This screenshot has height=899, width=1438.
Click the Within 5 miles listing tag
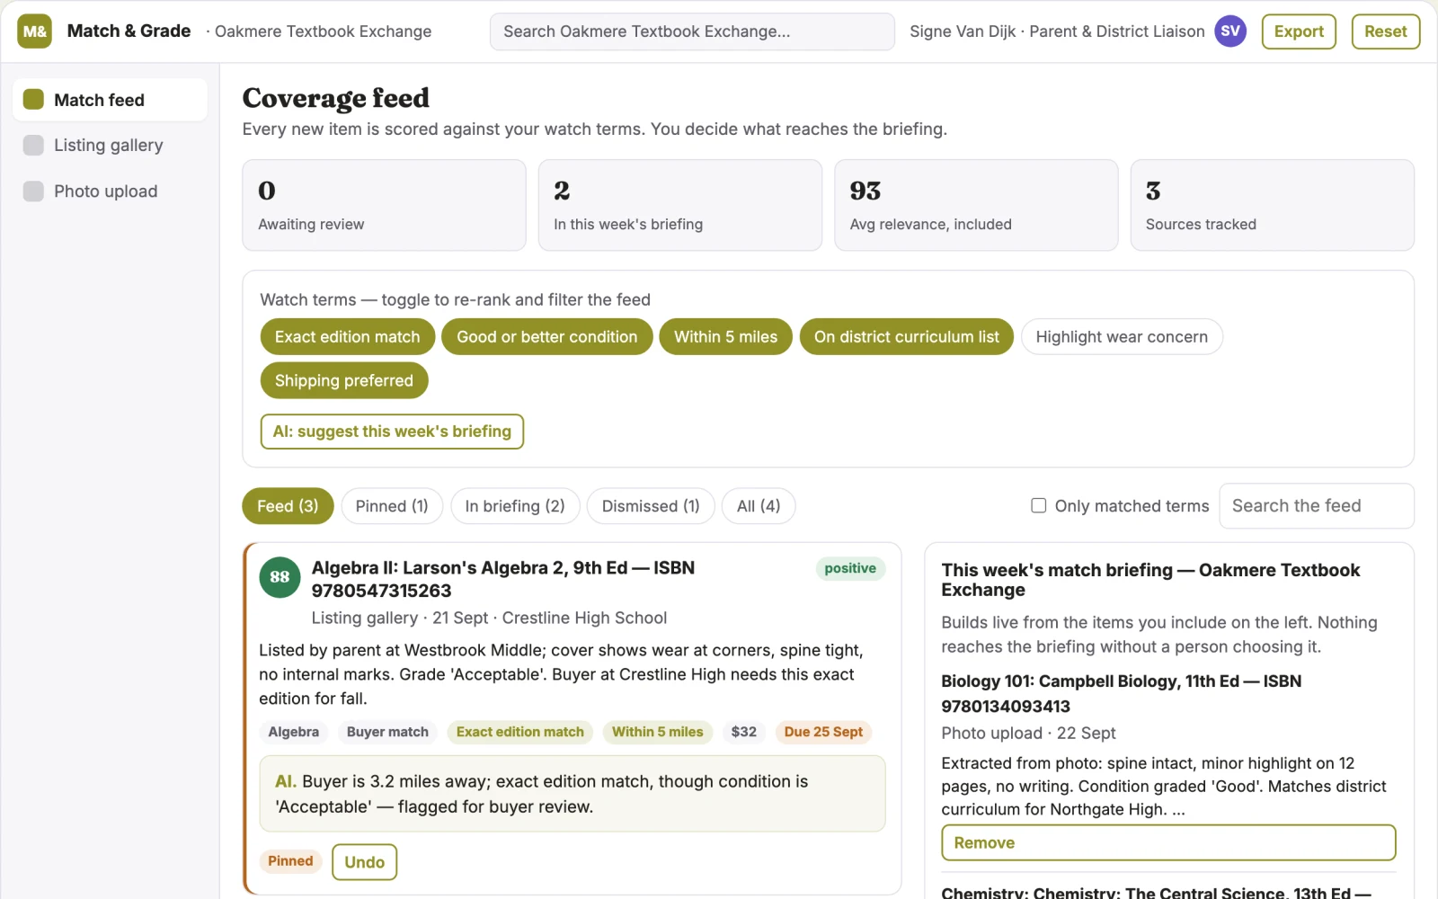click(x=657, y=732)
